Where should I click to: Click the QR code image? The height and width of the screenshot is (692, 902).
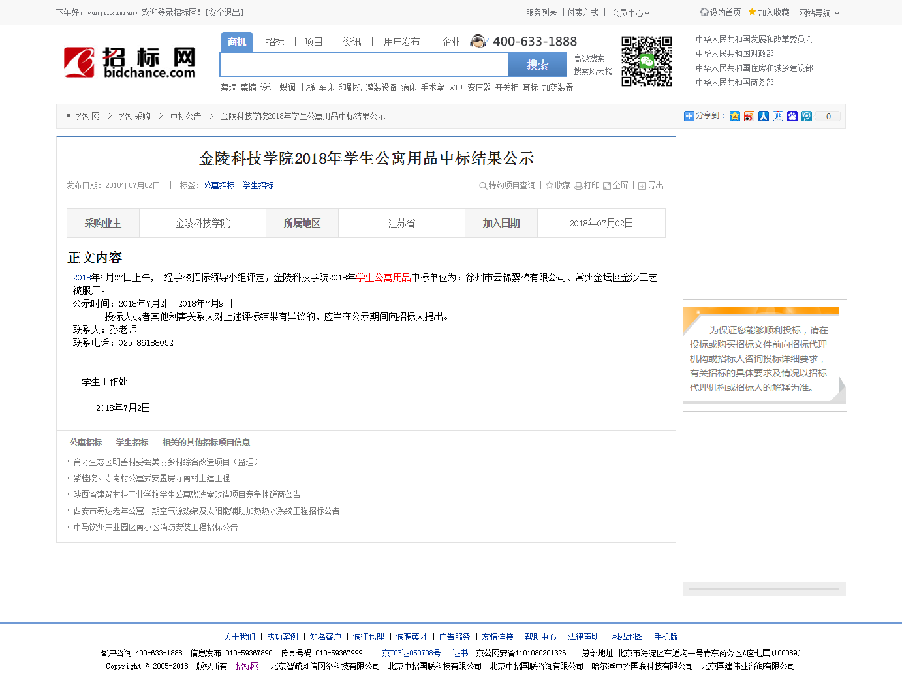pyautogui.click(x=646, y=61)
